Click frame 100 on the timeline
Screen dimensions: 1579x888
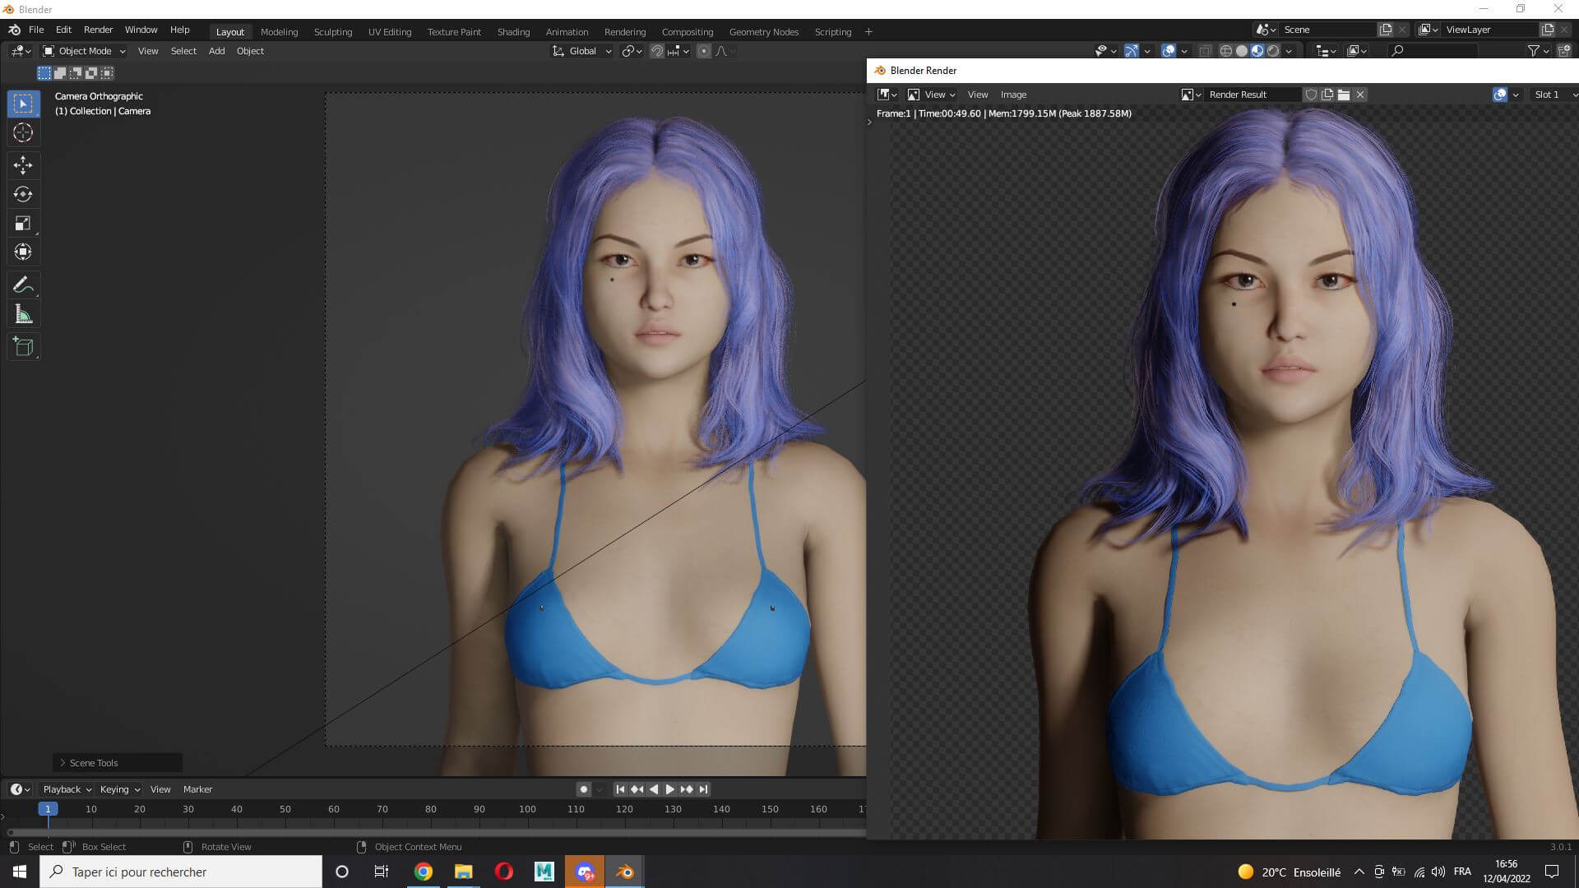click(527, 809)
